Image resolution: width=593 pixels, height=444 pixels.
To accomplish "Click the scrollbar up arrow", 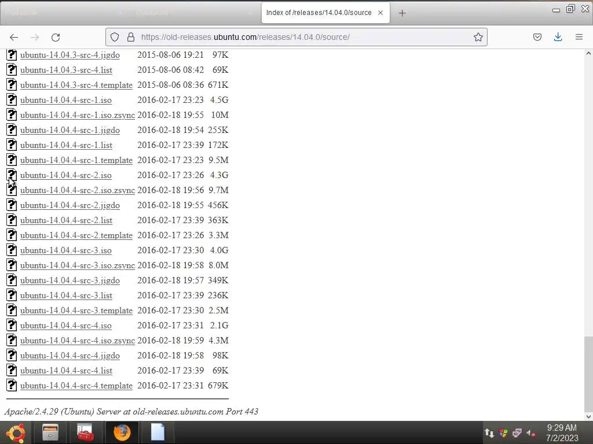I will (588, 53).
